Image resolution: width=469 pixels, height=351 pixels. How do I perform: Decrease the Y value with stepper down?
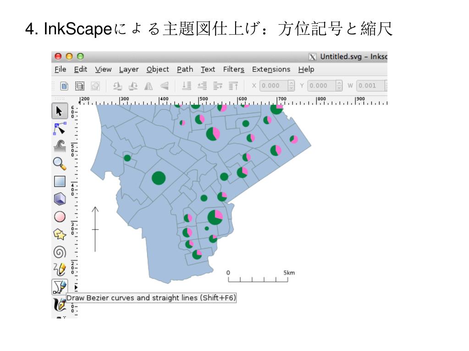click(x=339, y=88)
